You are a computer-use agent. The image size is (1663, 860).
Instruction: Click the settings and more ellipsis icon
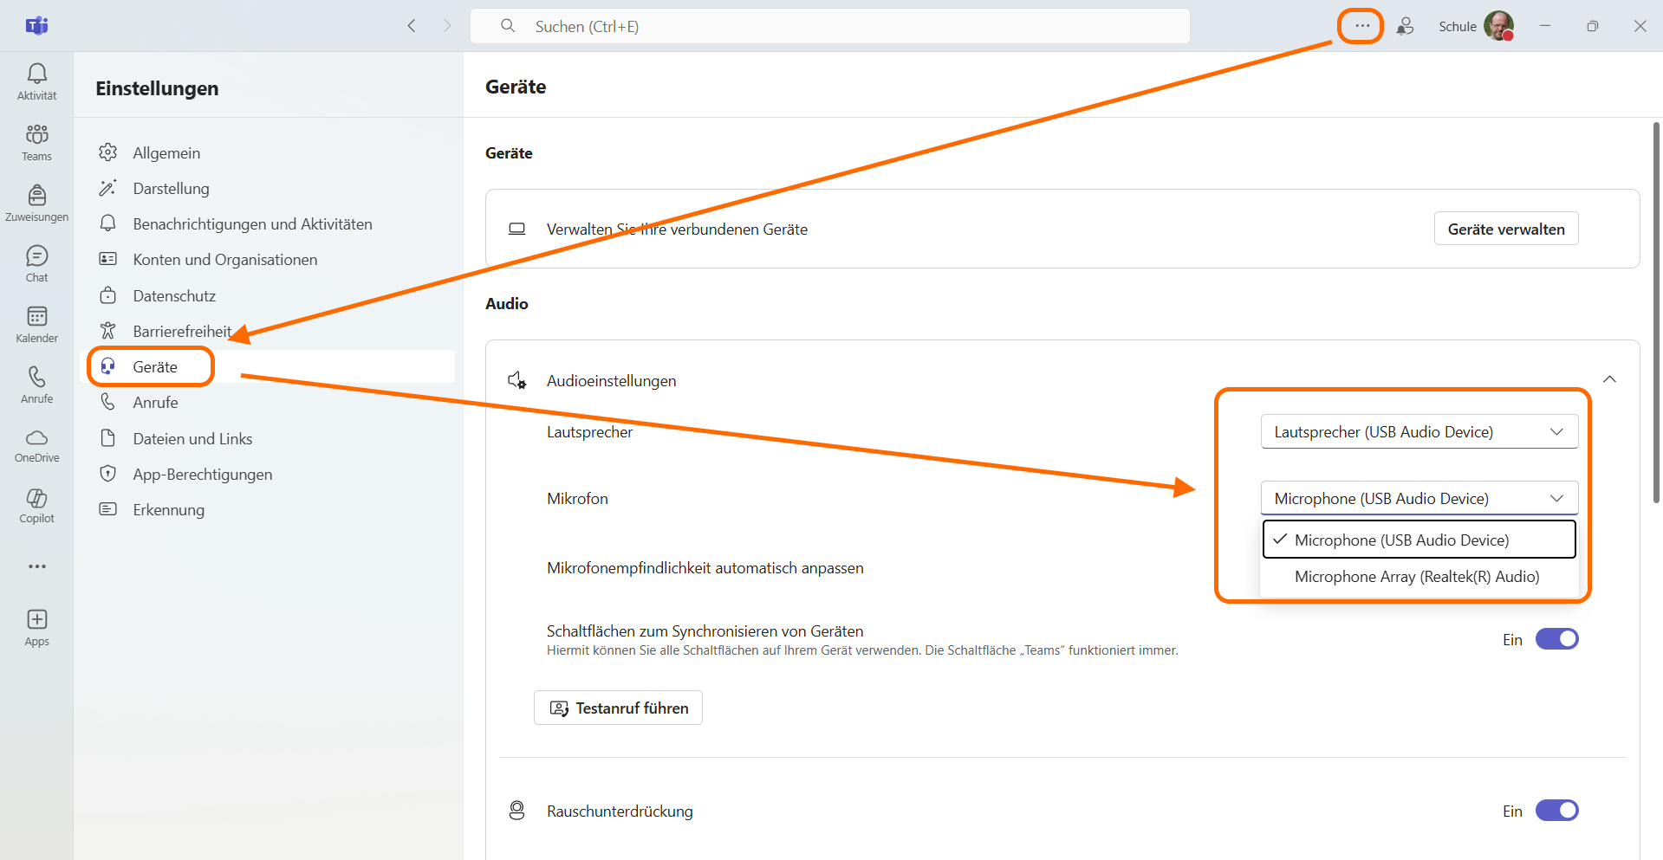[1361, 26]
